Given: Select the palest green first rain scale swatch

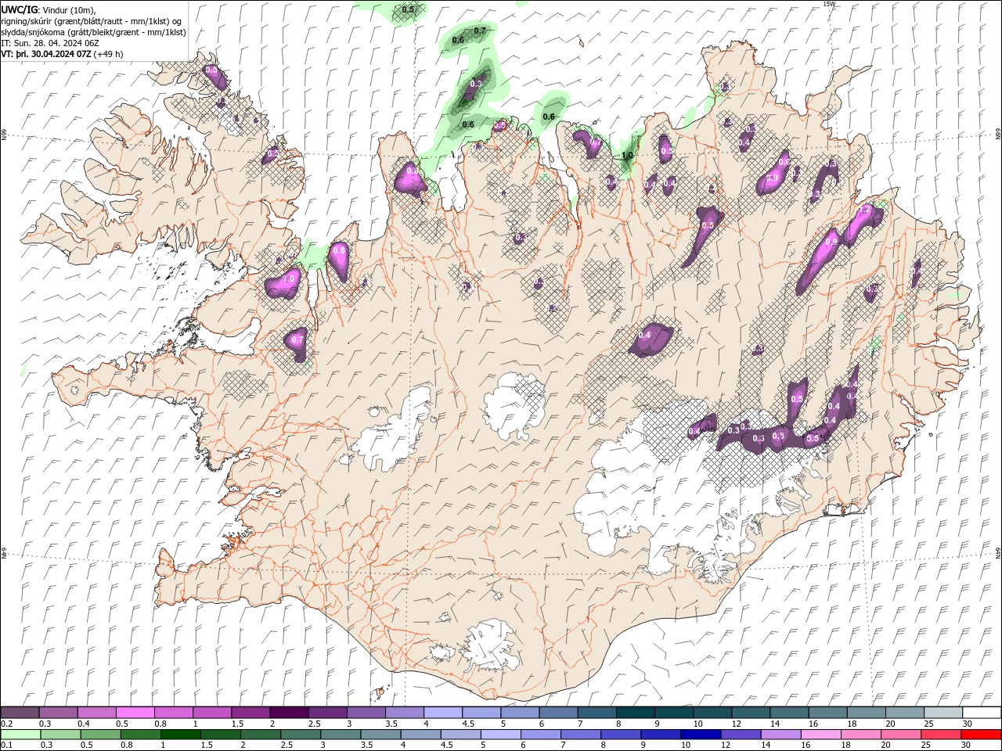Looking at the screenshot, I should (20, 735).
